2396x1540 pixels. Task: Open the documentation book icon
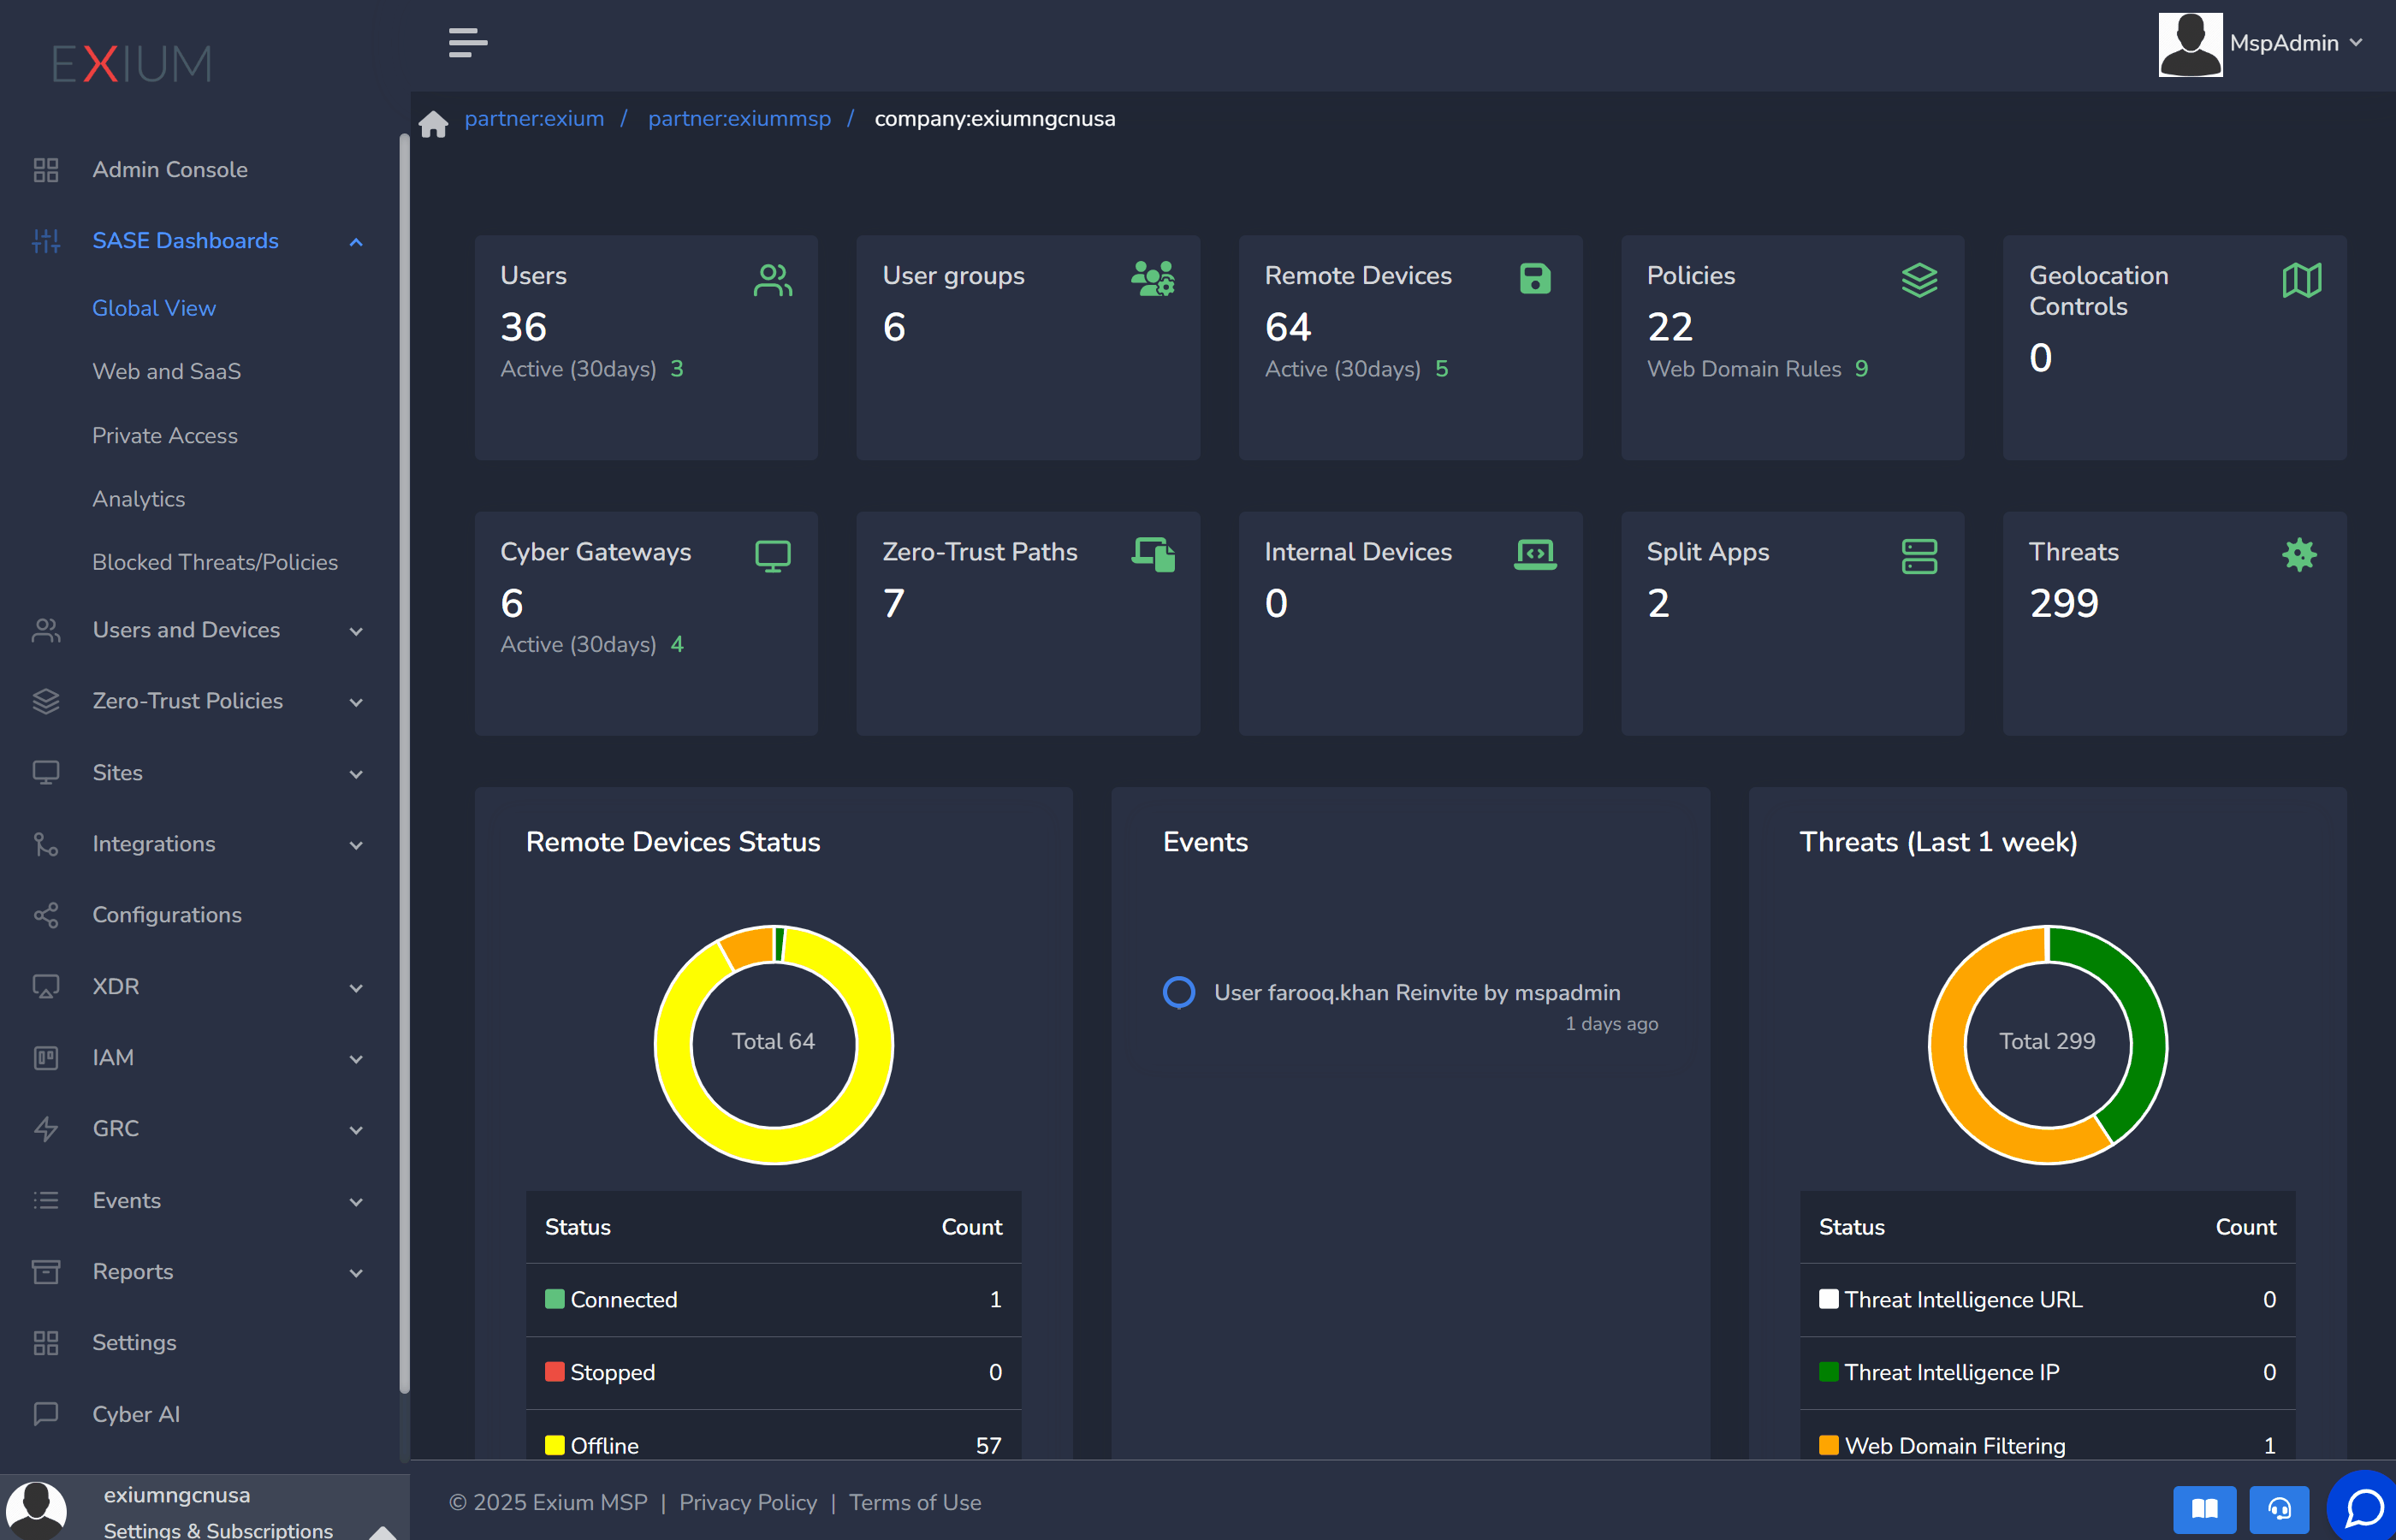pyautogui.click(x=2204, y=1509)
